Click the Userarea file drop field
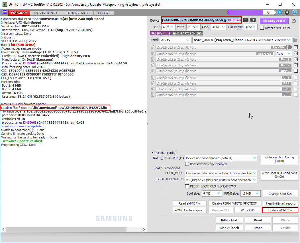Image resolution: width=300 pixels, height=243 pixels. pyautogui.click(x=215, y=54)
